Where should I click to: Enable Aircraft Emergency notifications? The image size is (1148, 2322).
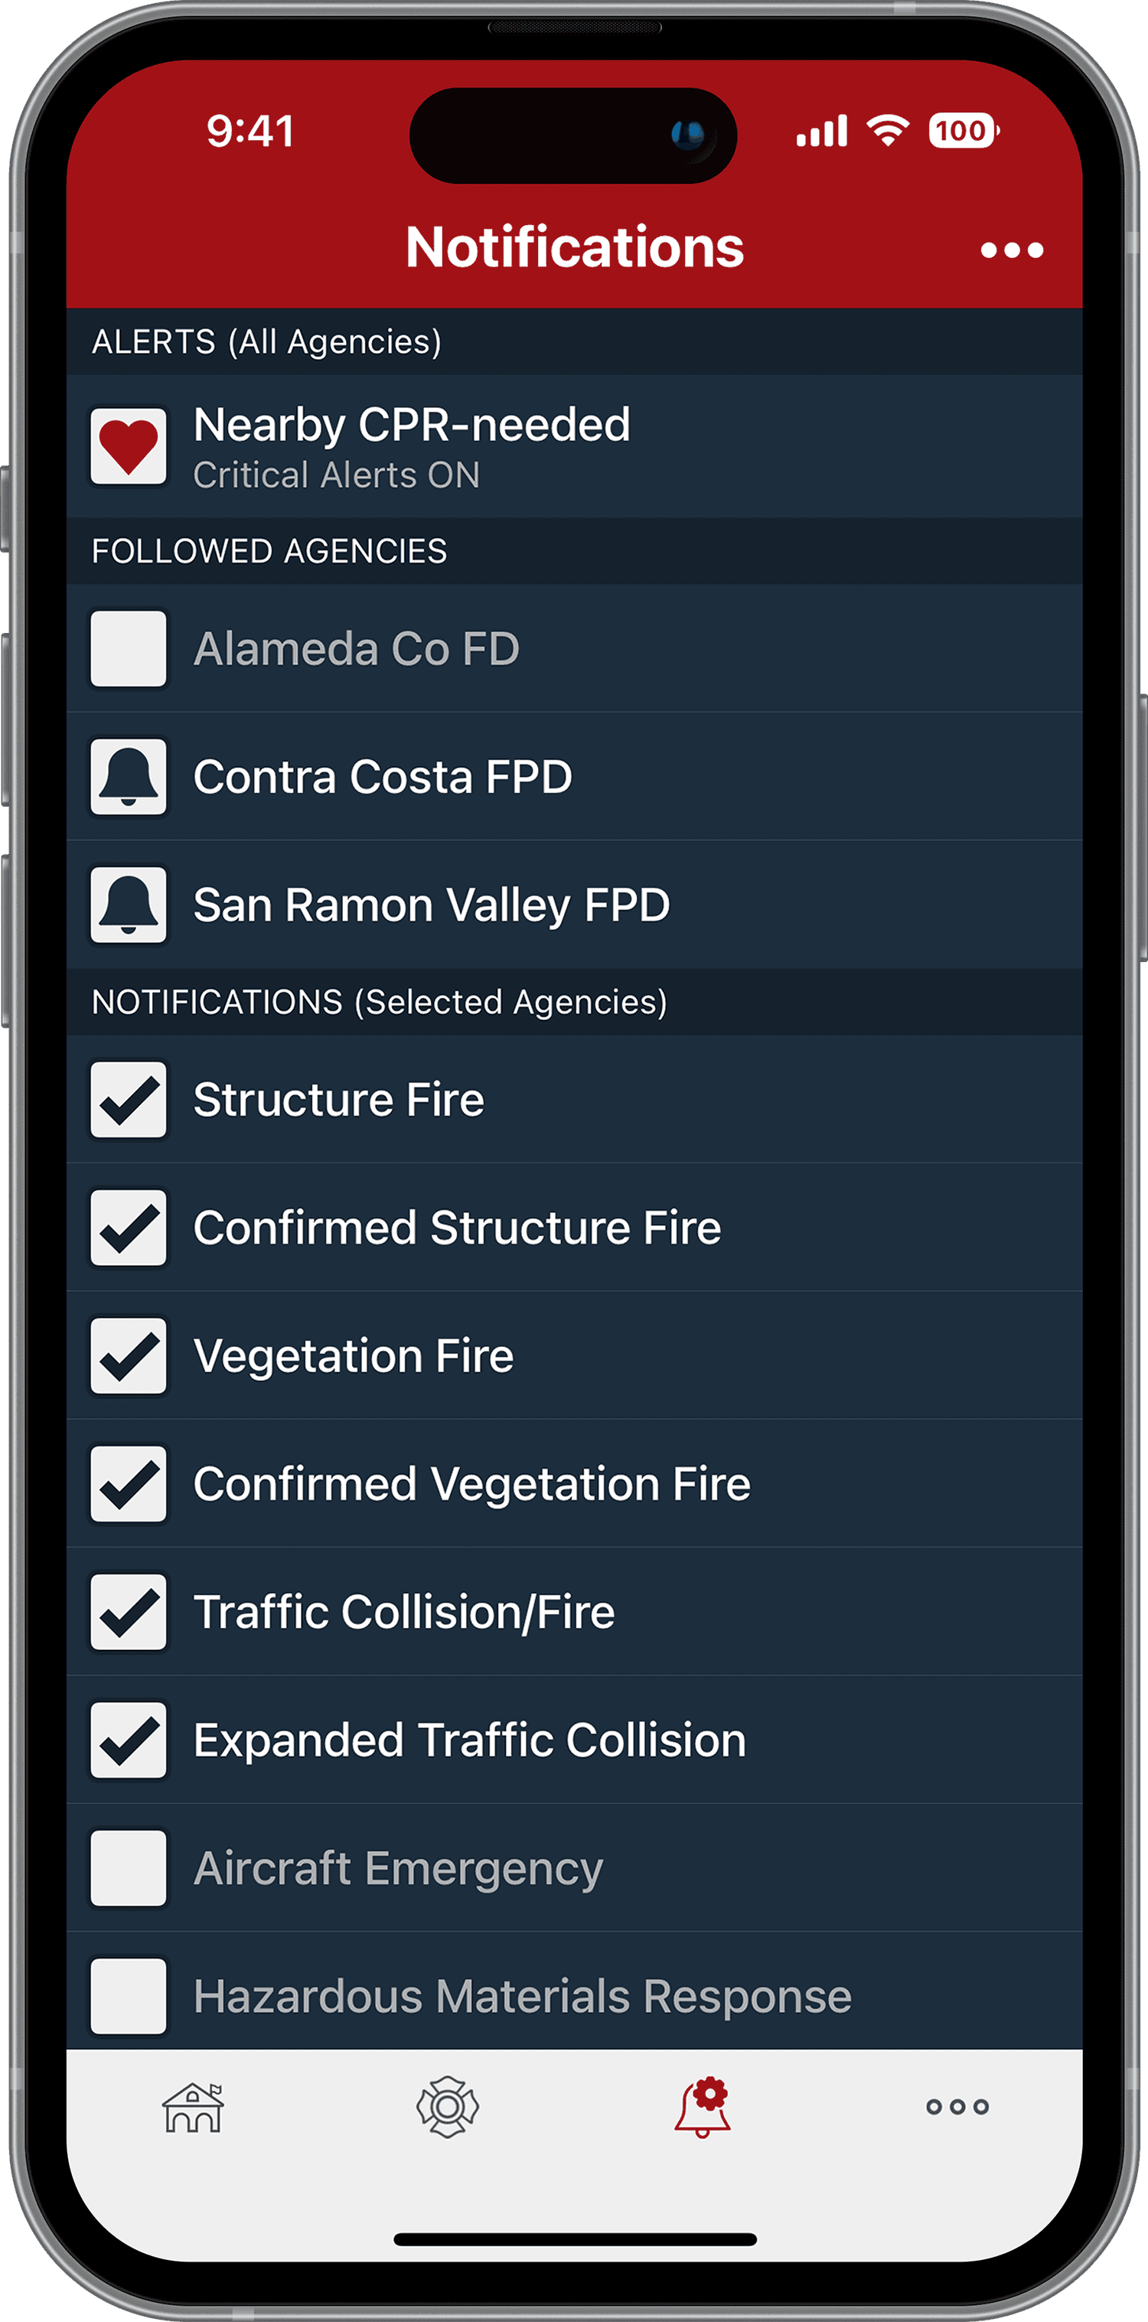128,1867
